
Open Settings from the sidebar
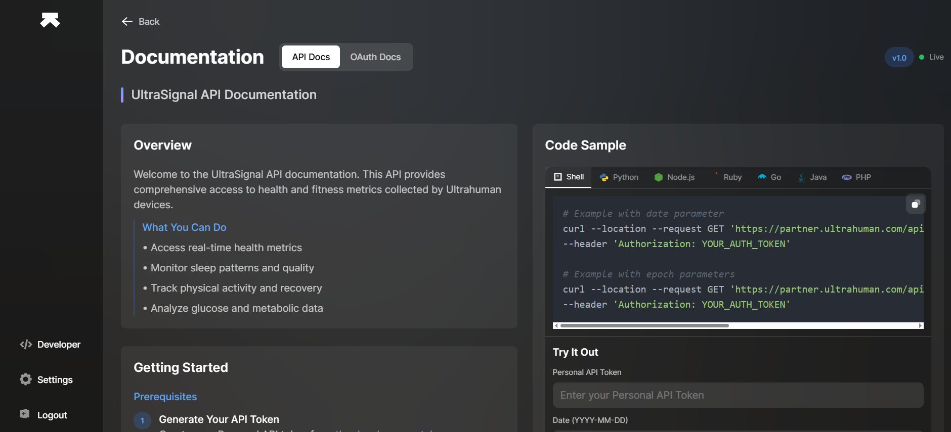point(47,380)
